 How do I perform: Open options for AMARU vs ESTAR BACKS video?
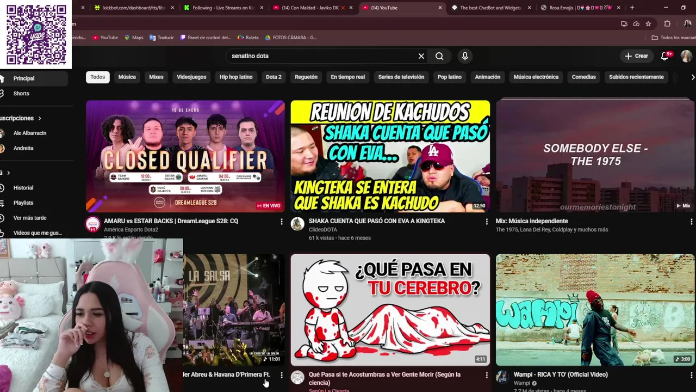click(281, 222)
